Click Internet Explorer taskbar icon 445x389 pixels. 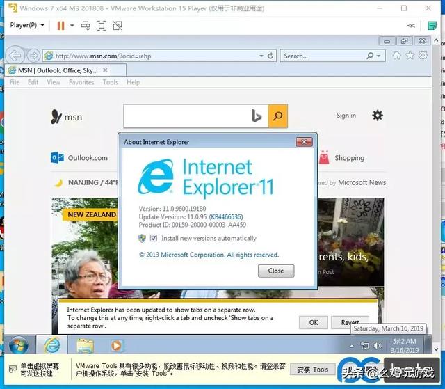(x=52, y=345)
